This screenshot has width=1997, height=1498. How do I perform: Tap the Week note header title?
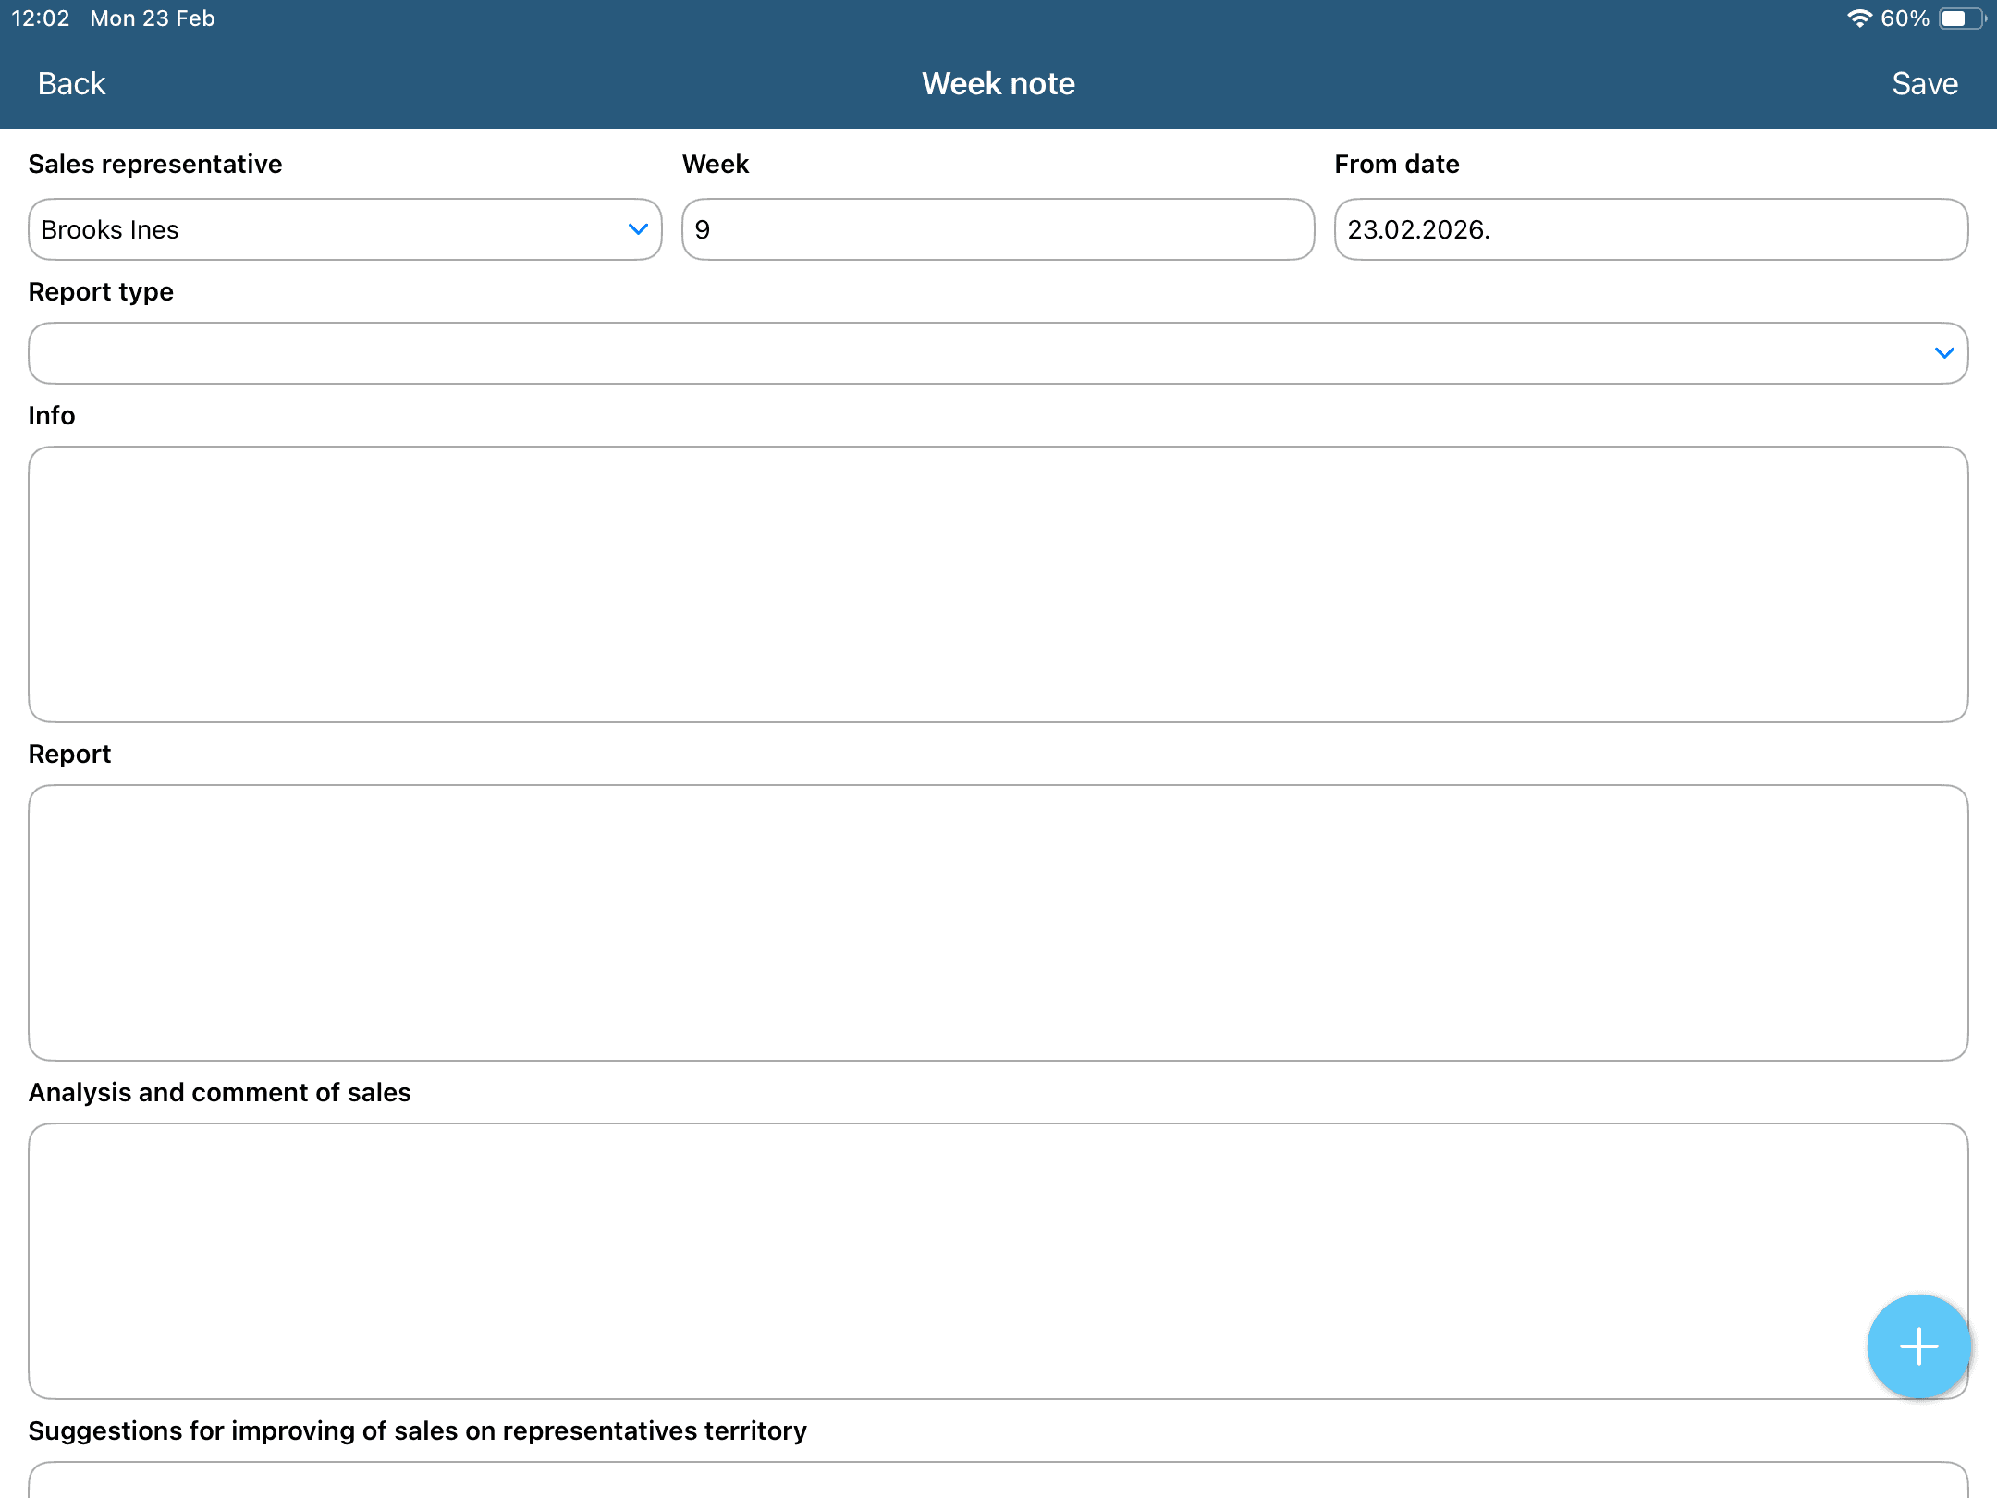point(998,84)
